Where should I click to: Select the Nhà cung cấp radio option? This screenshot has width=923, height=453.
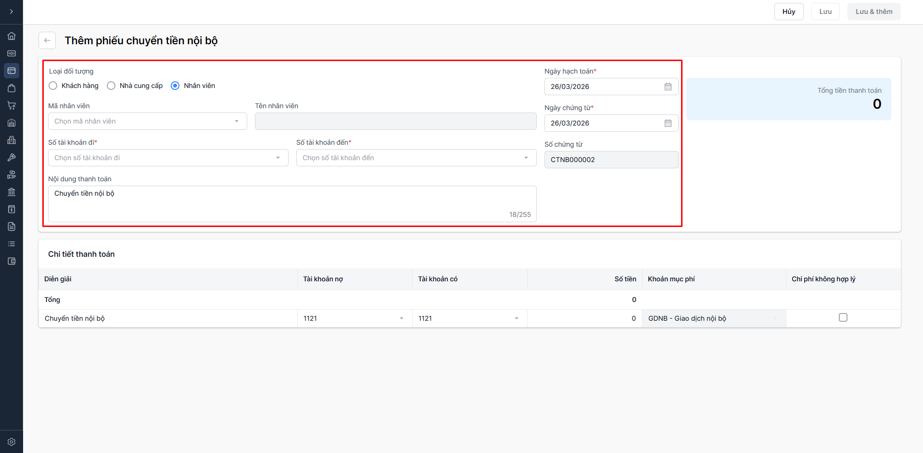(111, 86)
